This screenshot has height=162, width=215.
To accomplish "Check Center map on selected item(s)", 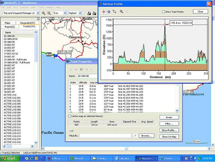I will click(70, 116).
